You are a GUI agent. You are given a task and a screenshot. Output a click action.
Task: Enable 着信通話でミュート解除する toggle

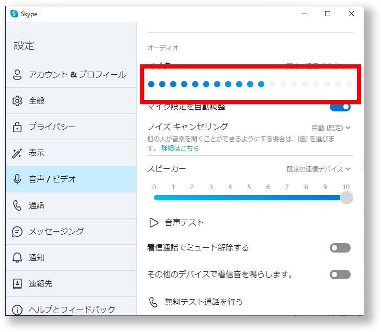tap(340, 248)
